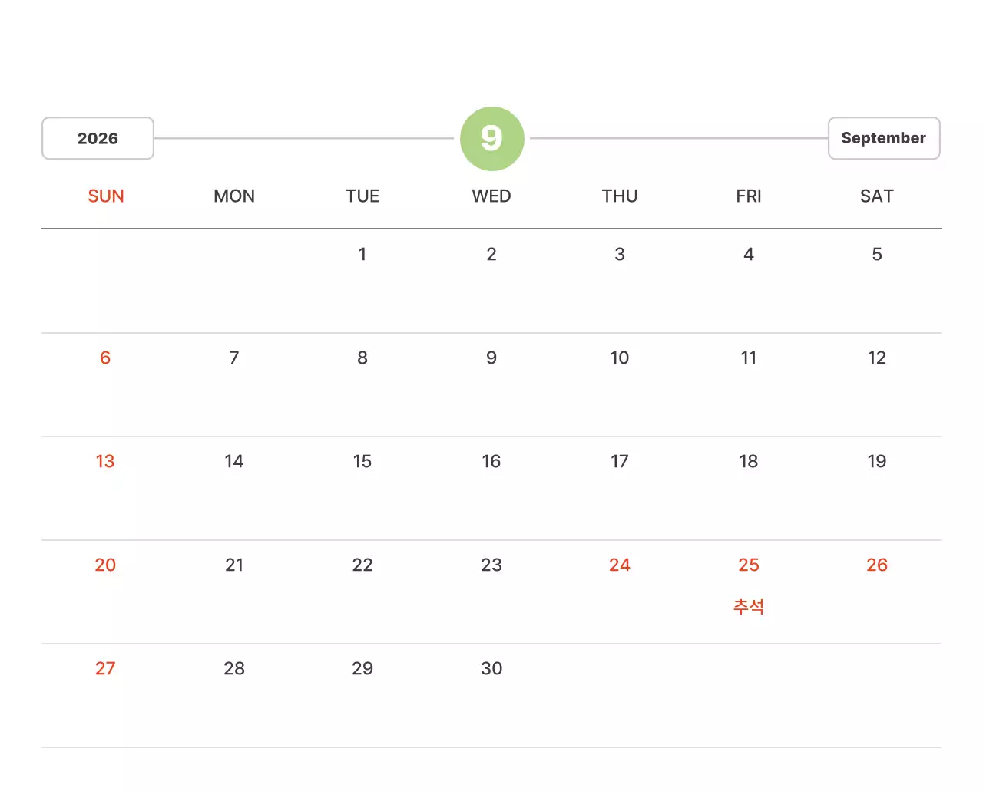Viewport: 983px width, 791px height.
Task: Click Sunday the 27th
Action: click(x=105, y=669)
